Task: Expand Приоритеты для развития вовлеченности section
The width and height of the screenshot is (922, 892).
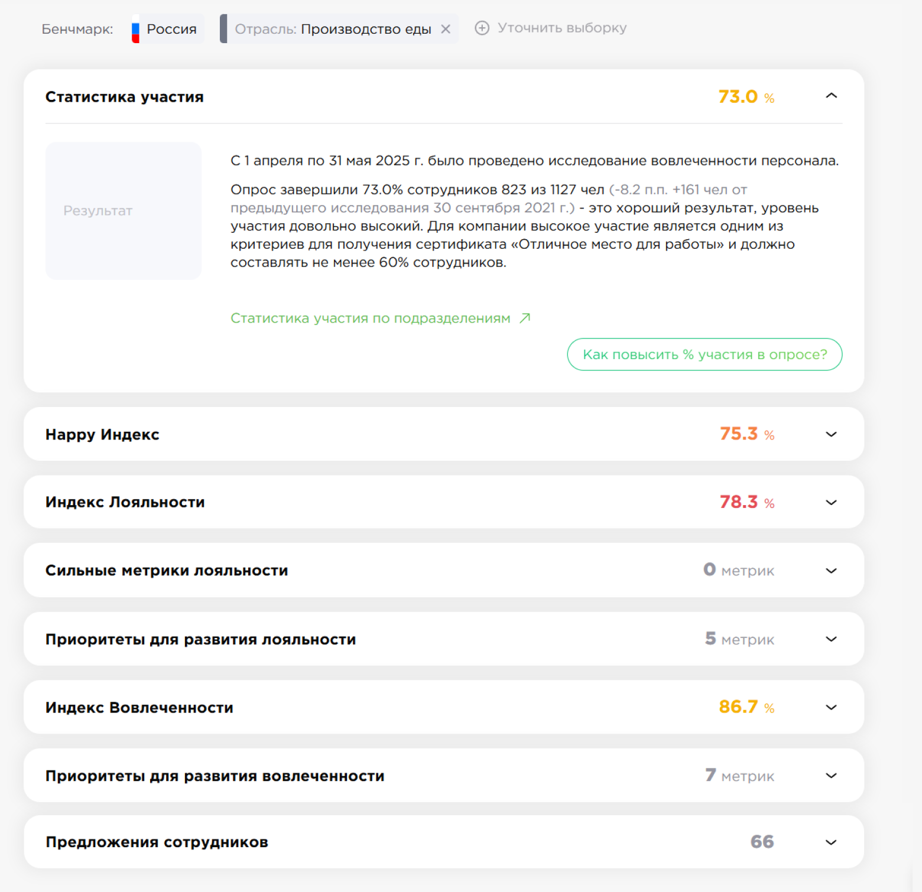Action: pos(831,776)
